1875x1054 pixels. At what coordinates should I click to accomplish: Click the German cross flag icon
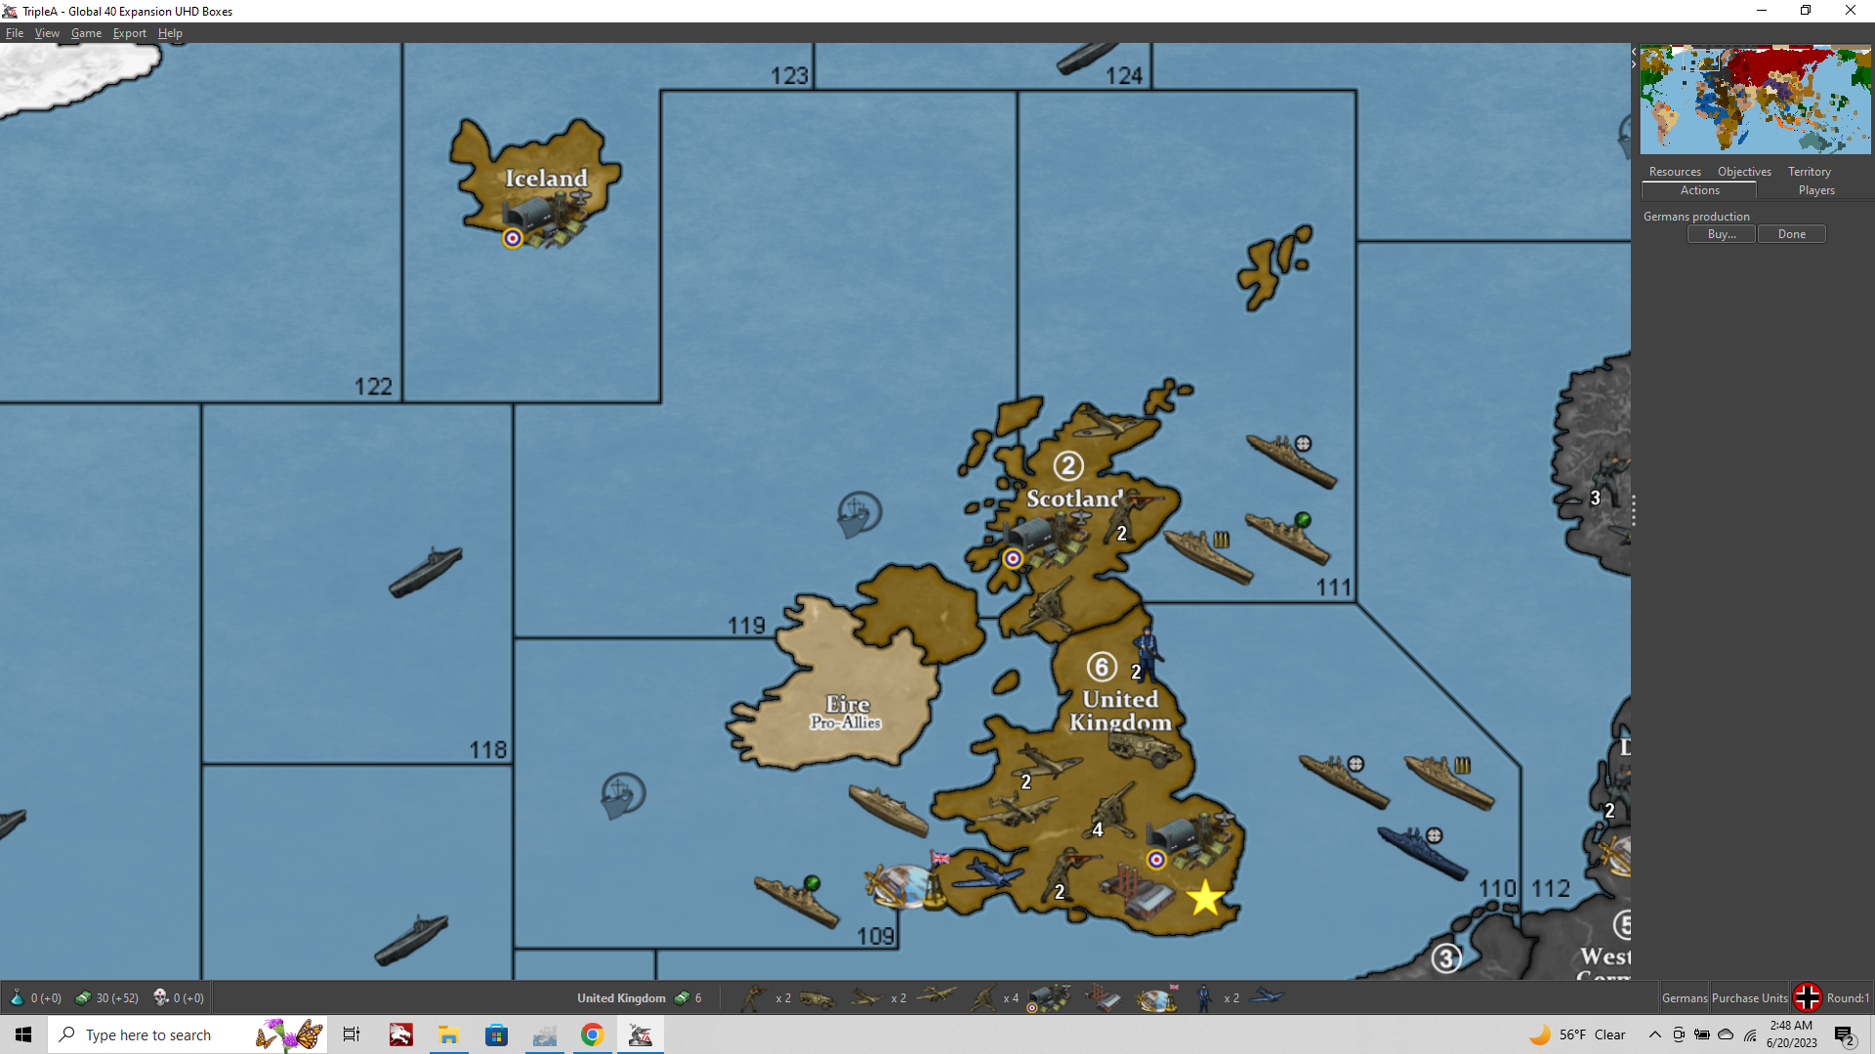click(1808, 997)
